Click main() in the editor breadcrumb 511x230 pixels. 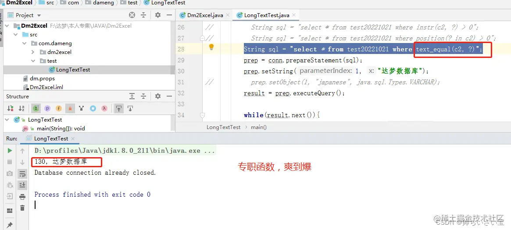pos(259,127)
